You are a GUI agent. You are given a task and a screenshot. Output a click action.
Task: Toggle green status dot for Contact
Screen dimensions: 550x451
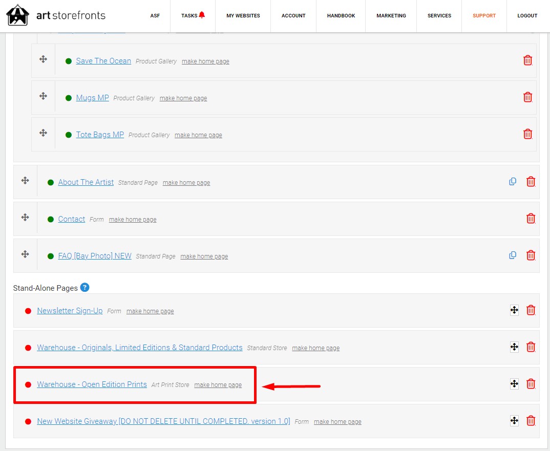click(51, 219)
